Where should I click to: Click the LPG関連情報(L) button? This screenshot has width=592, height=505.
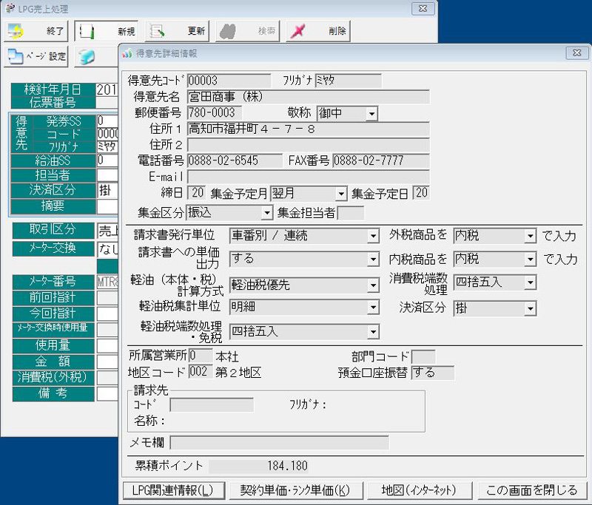point(172,490)
